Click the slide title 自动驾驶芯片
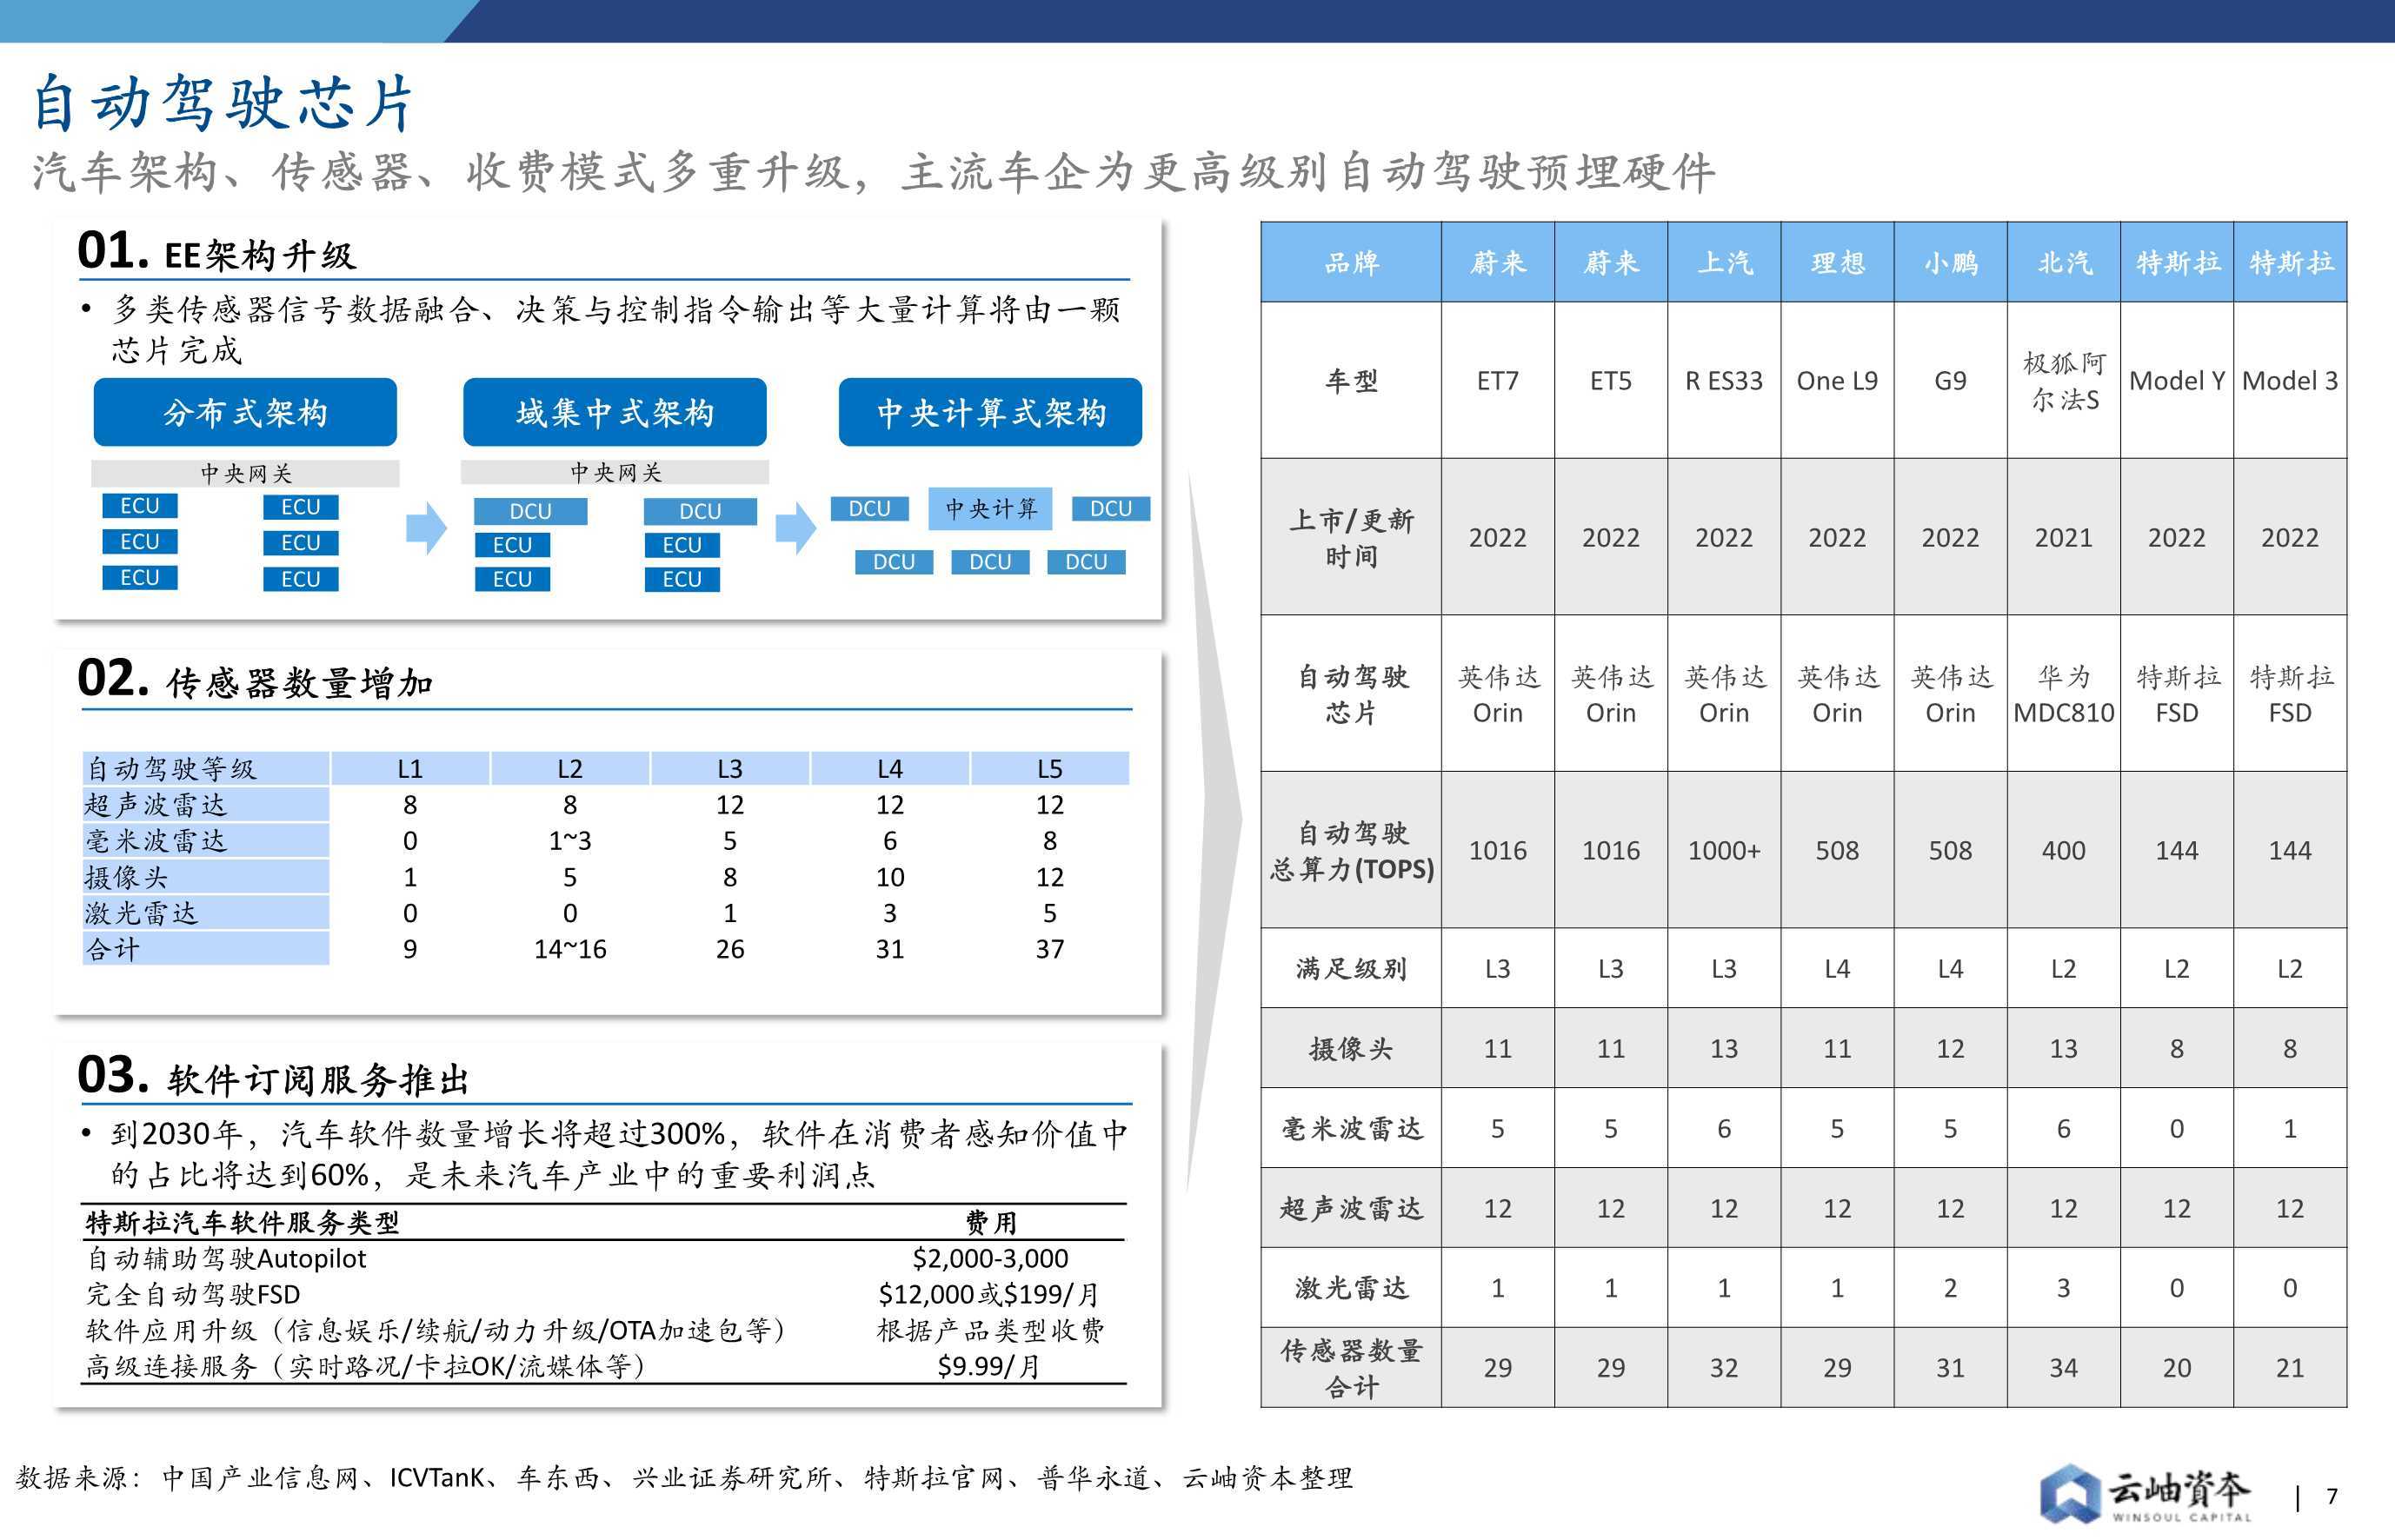This screenshot has width=2395, height=1540. (223, 103)
